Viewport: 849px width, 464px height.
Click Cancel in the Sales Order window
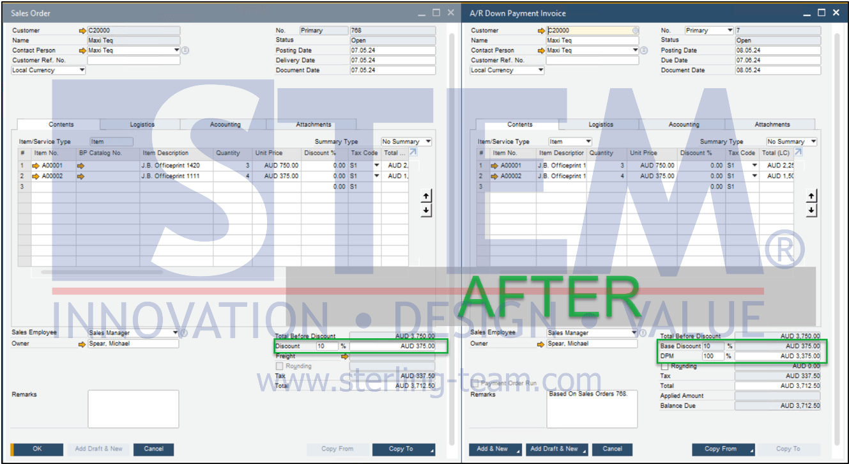(153, 449)
